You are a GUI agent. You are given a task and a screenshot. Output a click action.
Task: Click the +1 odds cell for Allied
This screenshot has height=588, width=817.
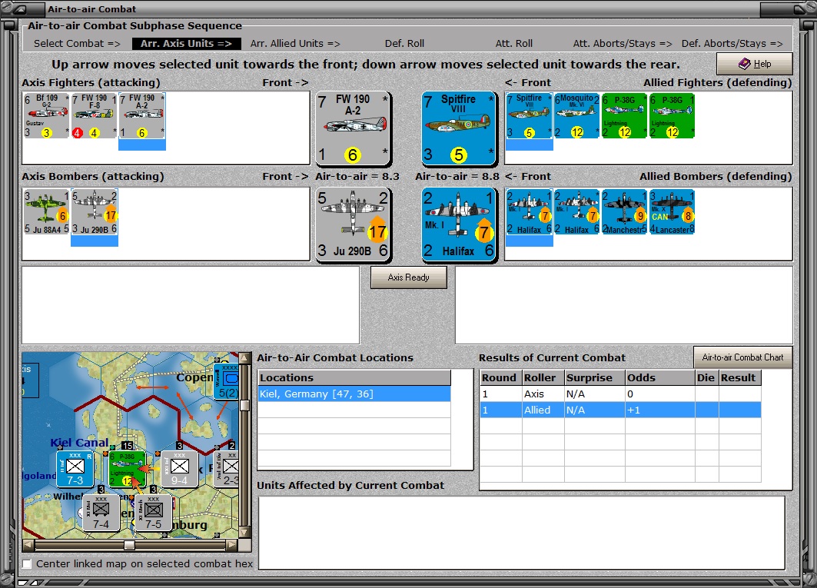[x=659, y=410]
